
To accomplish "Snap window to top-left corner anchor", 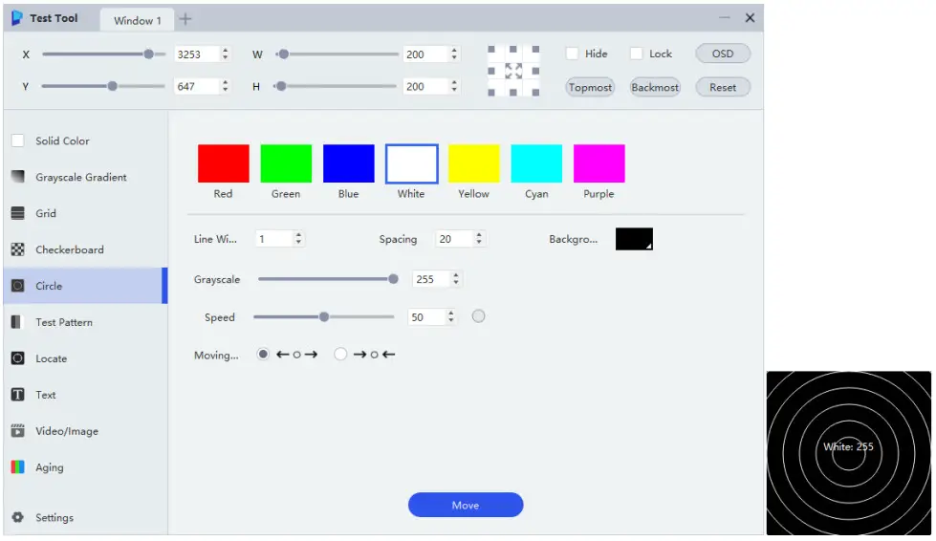I will [x=491, y=50].
